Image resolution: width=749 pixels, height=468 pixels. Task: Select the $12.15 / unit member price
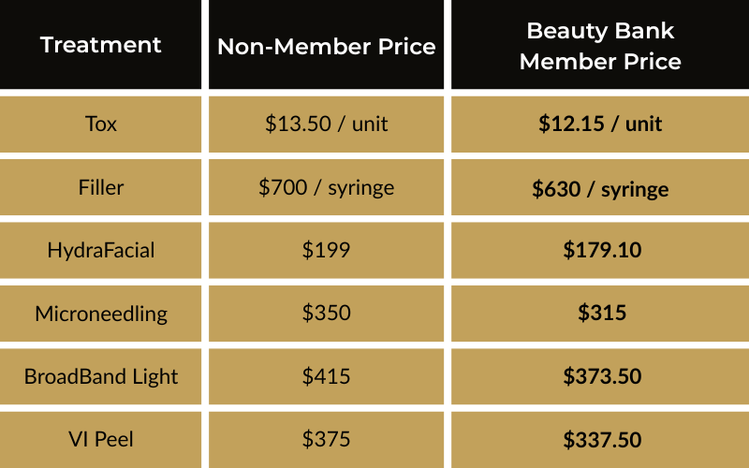coord(600,124)
